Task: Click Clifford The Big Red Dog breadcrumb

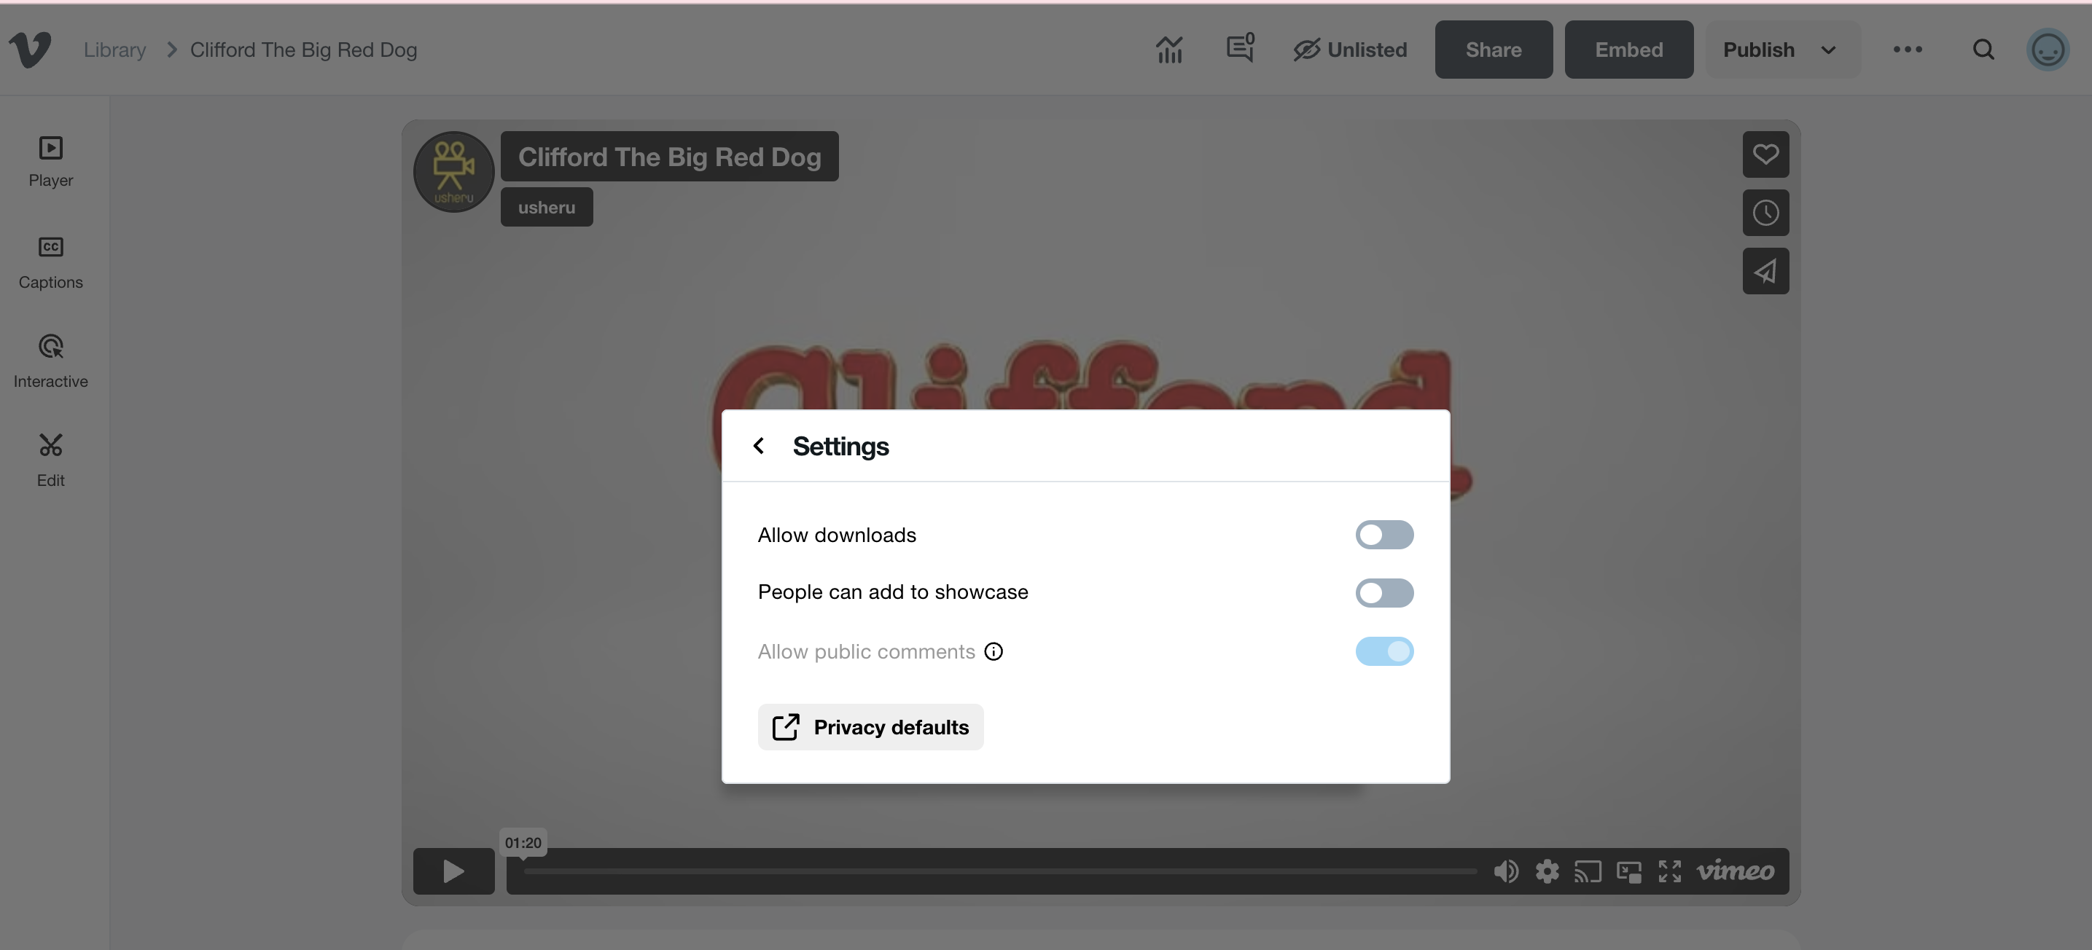Action: coord(304,50)
